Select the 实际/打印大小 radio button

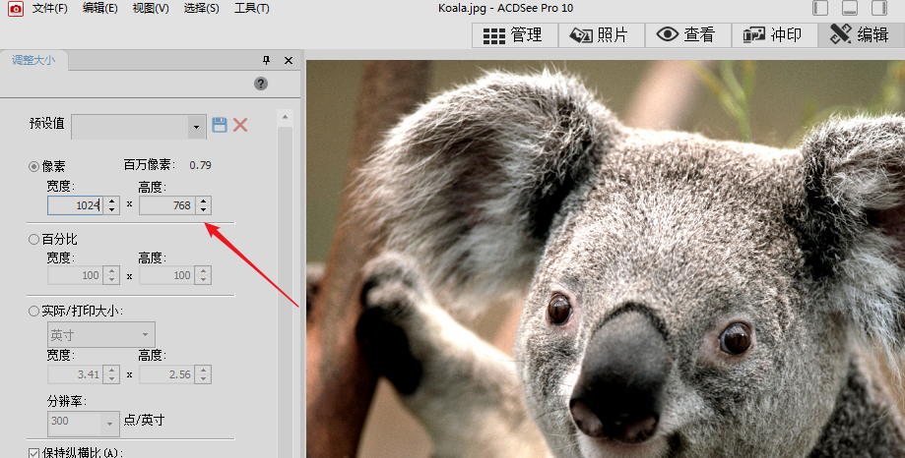(x=34, y=312)
